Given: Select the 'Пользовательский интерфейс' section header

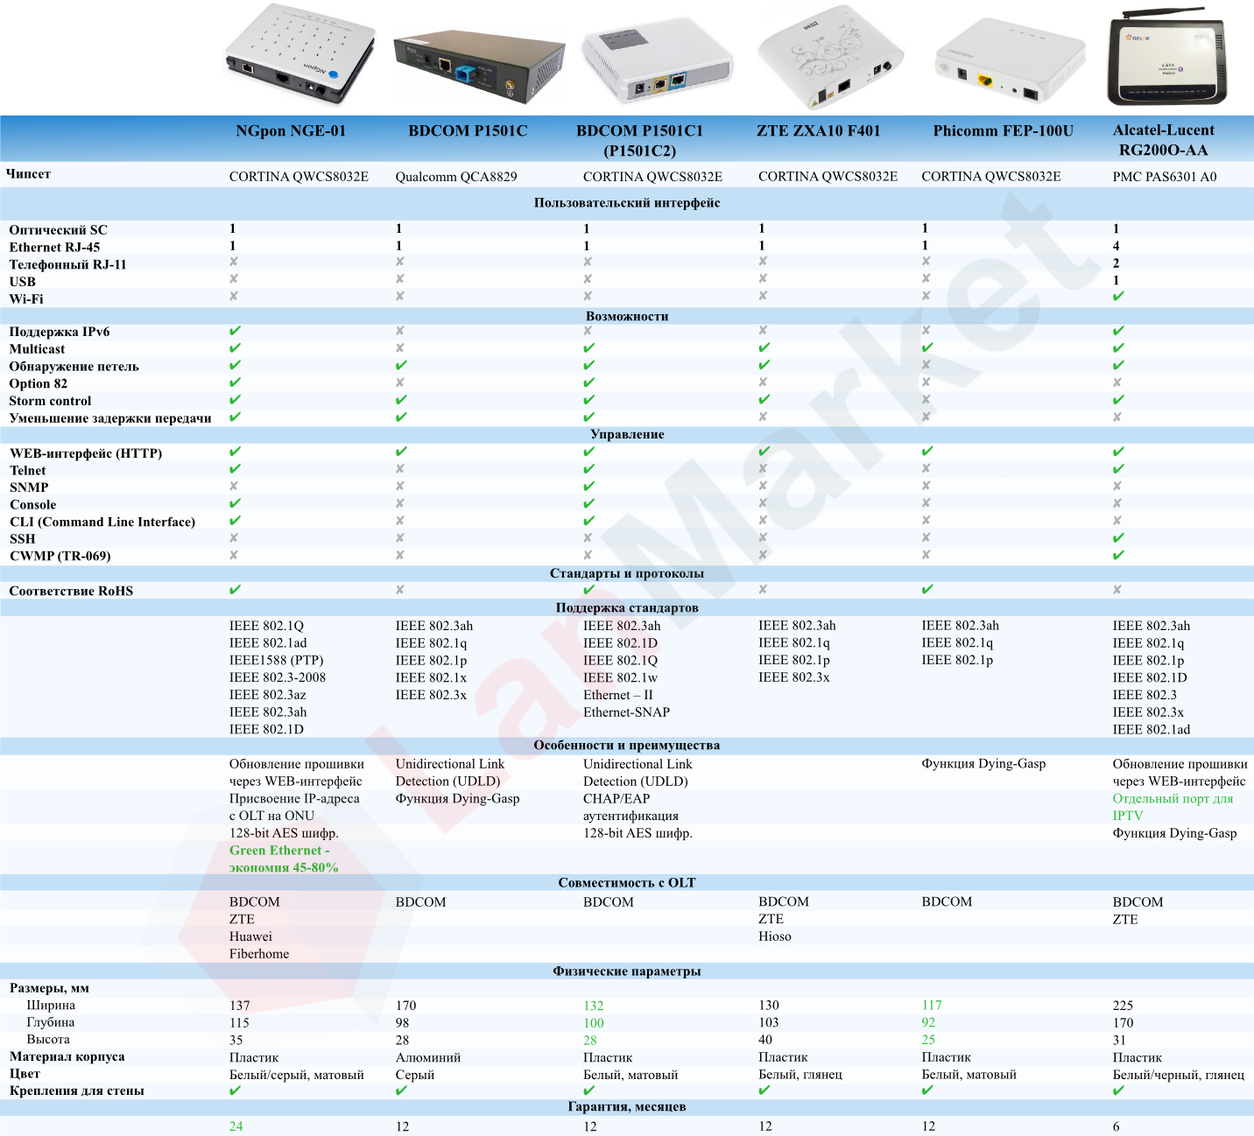Looking at the screenshot, I should click(x=627, y=203).
